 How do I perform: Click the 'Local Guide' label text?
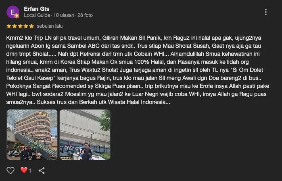37,15
